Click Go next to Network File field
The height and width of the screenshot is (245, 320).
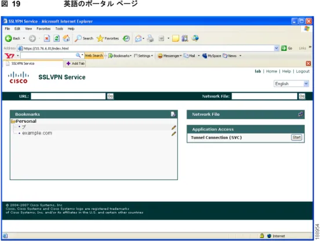pyautogui.click(x=302, y=96)
